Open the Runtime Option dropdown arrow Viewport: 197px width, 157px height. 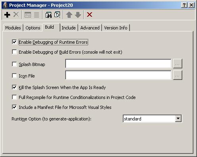pyautogui.click(x=178, y=118)
